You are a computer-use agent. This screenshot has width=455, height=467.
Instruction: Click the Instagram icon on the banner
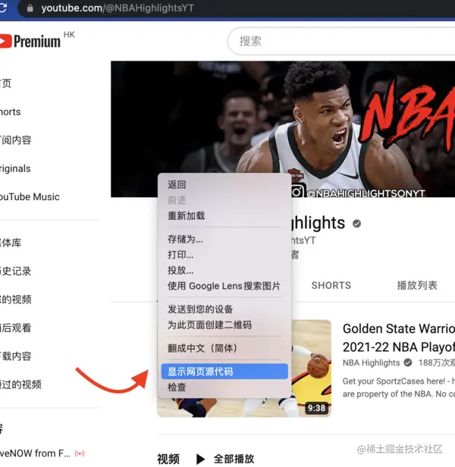[x=297, y=192]
